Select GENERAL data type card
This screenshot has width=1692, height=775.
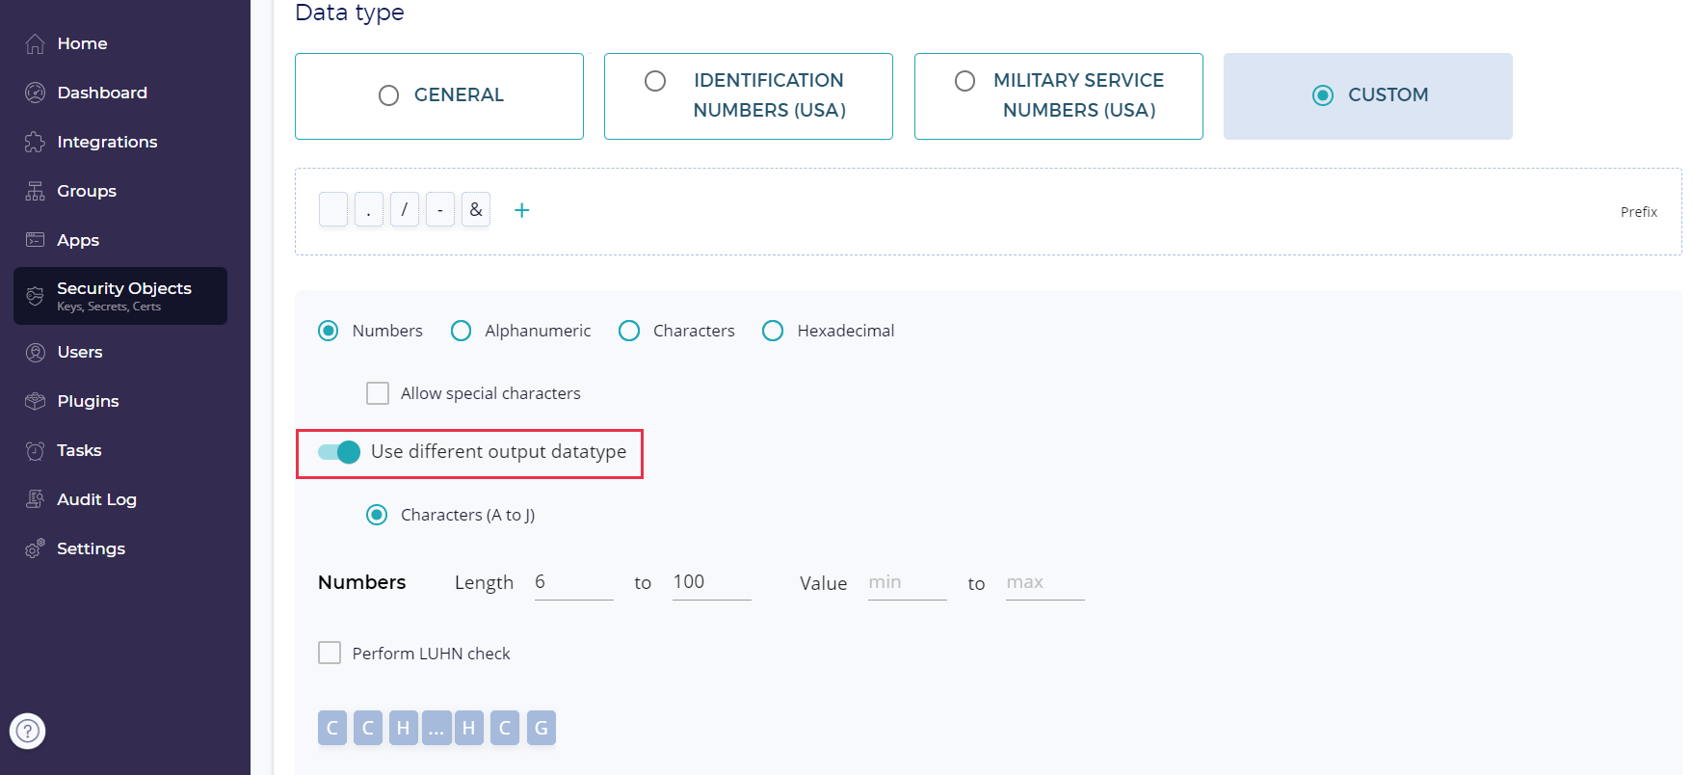point(439,96)
